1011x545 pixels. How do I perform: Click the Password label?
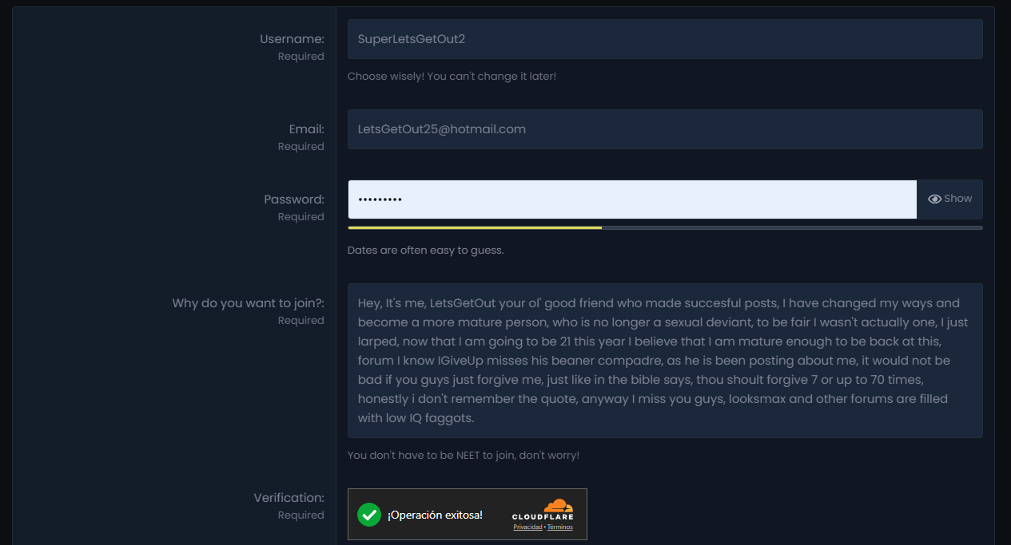(x=294, y=199)
